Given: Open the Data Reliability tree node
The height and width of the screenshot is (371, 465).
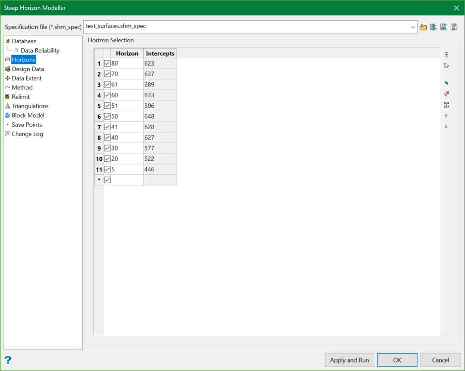Looking at the screenshot, I should [x=40, y=50].
